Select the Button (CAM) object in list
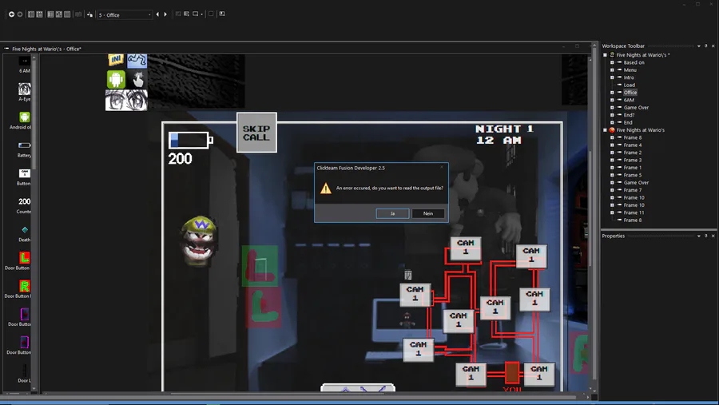 point(24,177)
